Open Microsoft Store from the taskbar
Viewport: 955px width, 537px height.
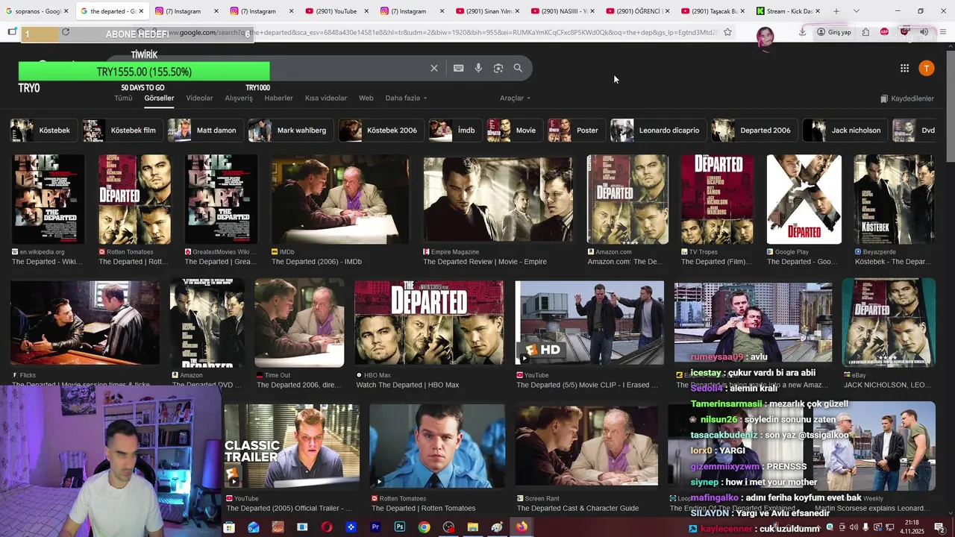tap(229, 527)
